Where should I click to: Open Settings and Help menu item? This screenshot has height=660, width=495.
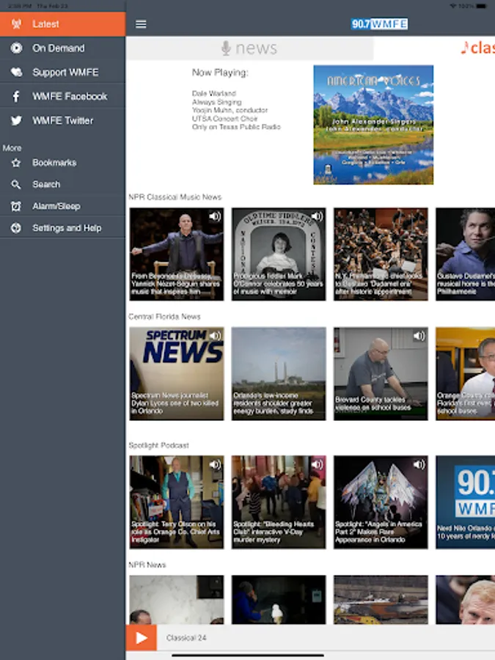63,228
